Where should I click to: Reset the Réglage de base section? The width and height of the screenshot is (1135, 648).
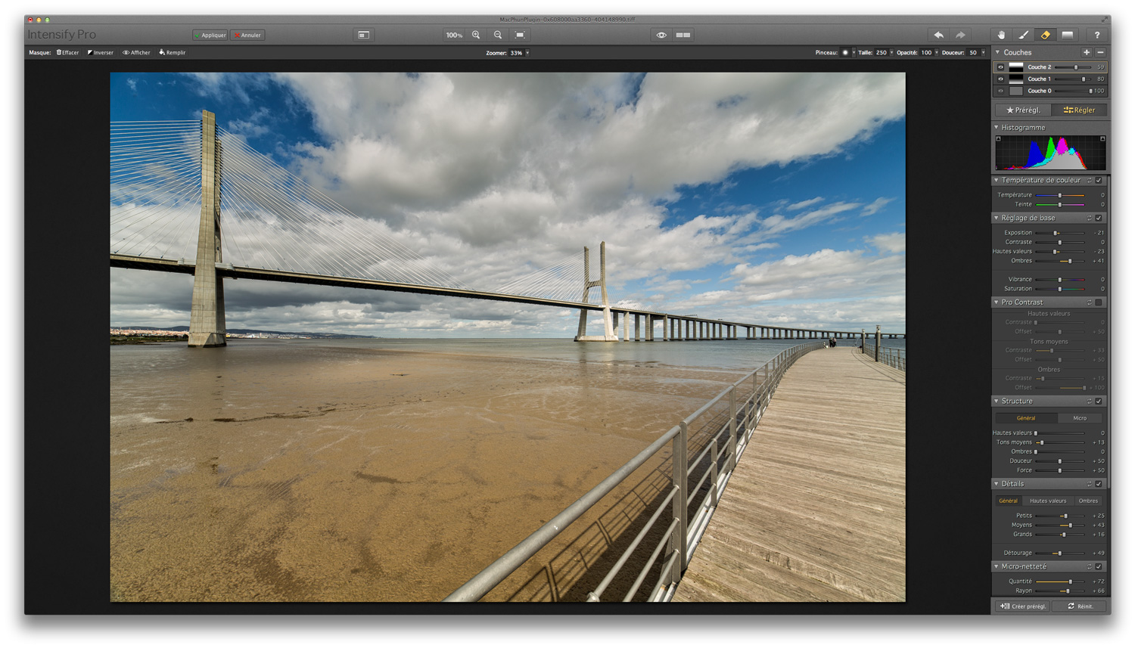pyautogui.click(x=1090, y=219)
